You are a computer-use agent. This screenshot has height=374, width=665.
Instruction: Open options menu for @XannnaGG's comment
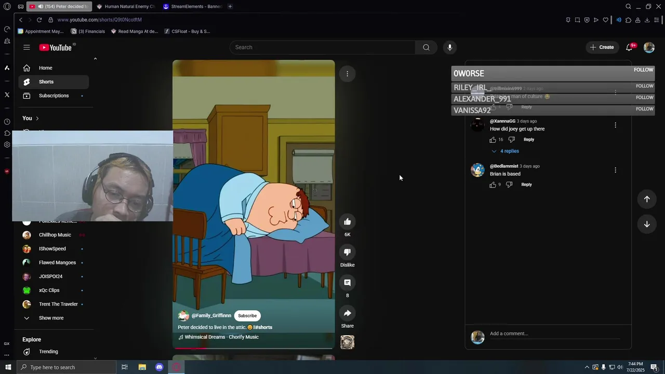click(616, 125)
